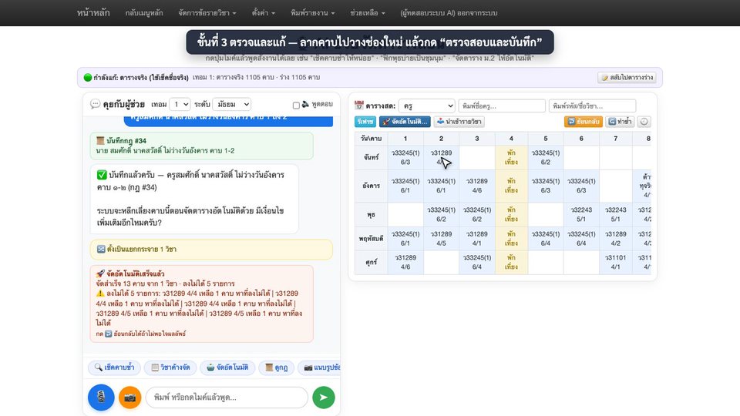Screen dimensions: 740x416
Task: Select Tuesday period 3 cell ว31289 4/6
Action: (x=476, y=186)
